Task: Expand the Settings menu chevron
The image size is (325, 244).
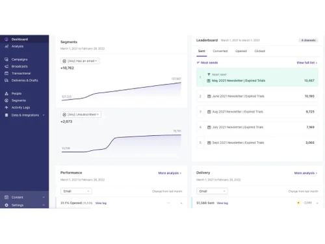Action: 44,205
